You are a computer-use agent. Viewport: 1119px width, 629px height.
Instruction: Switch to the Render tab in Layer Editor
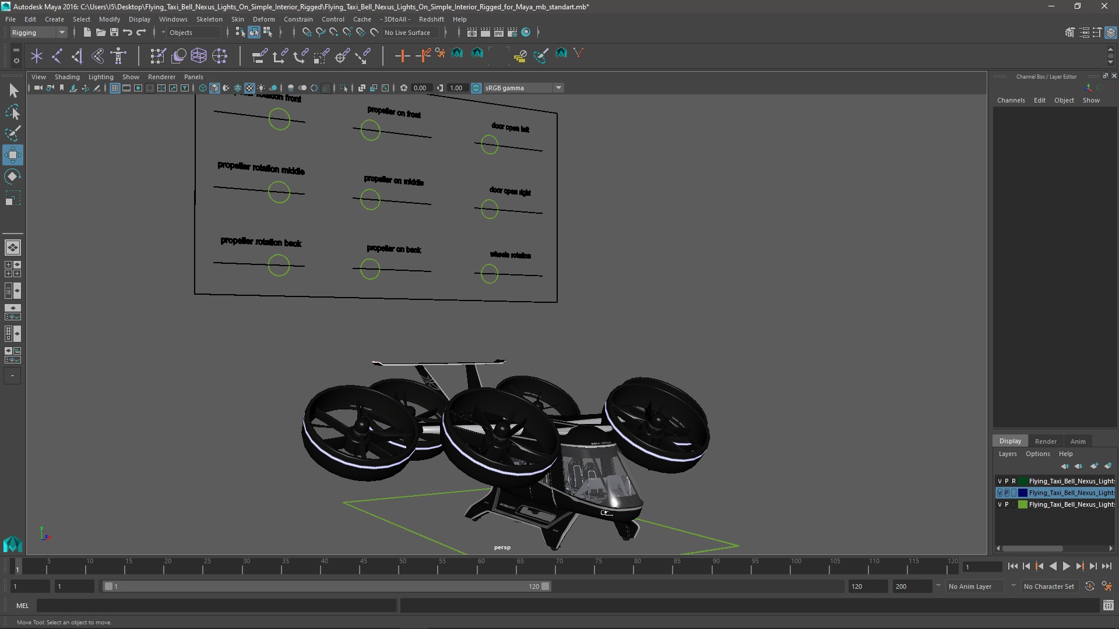point(1046,441)
